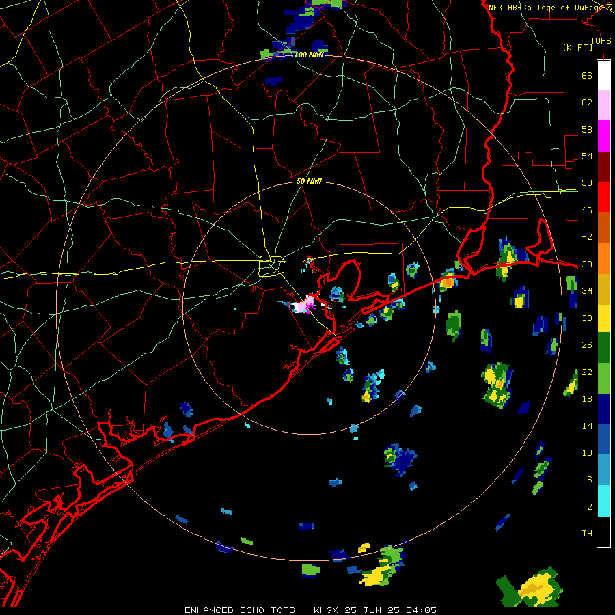Select the gold legend swatch
This screenshot has width=615, height=615.
click(x=603, y=288)
